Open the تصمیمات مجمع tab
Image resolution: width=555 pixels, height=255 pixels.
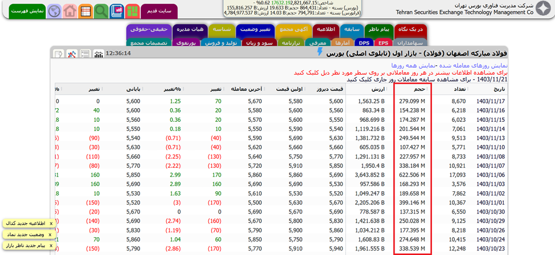tap(149, 43)
